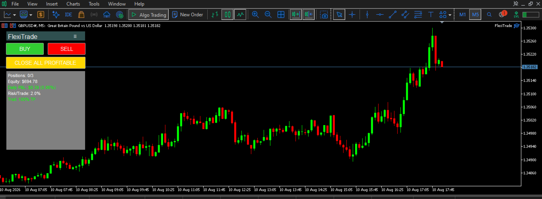Screen dimensions: 542x199
Task: Open the MetaEditor IDE
Action: coord(68,15)
